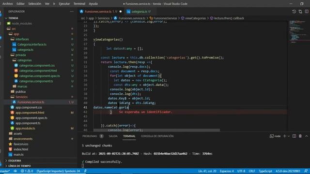Open app.component.html file
Viewport: 310px width, 174px height.
(30, 113)
